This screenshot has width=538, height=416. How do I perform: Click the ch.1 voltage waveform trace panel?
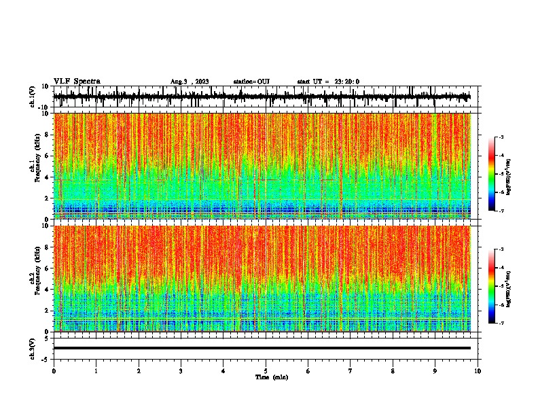click(266, 97)
